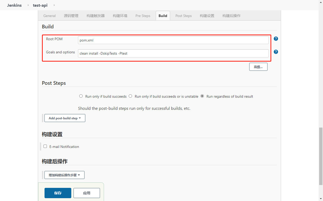Viewport: 323px width, 201px height.
Task: Switch to 构建设置 tab
Action: [x=207, y=16]
